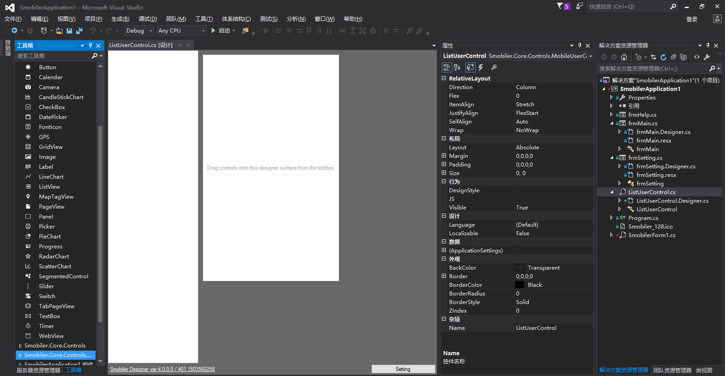The height and width of the screenshot is (376, 725).
Task: Collapse the frmMain.cs tree node
Action: (x=611, y=123)
